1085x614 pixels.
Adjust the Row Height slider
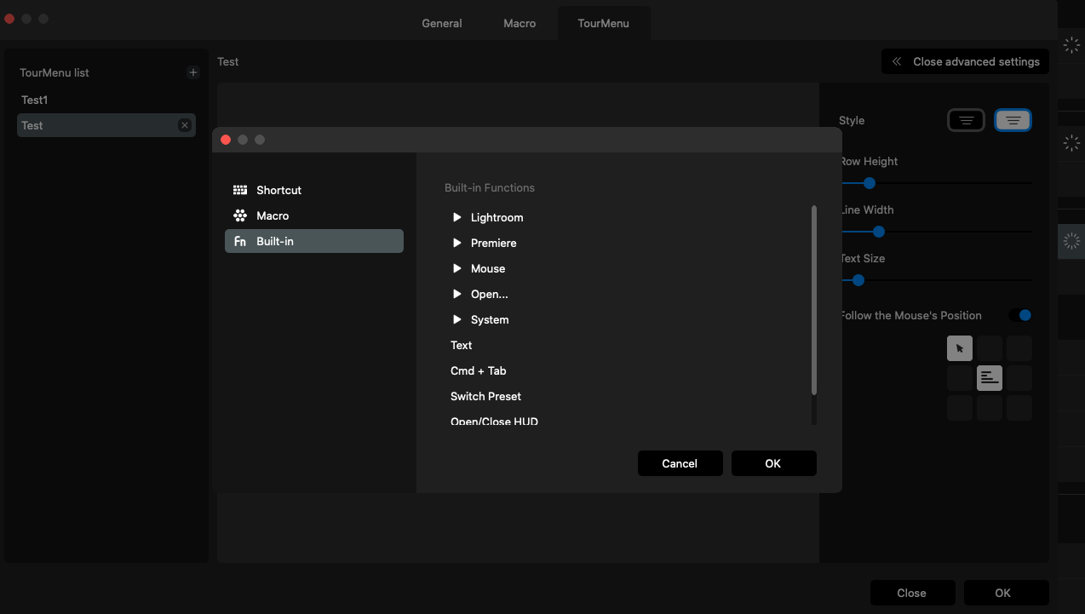[870, 183]
